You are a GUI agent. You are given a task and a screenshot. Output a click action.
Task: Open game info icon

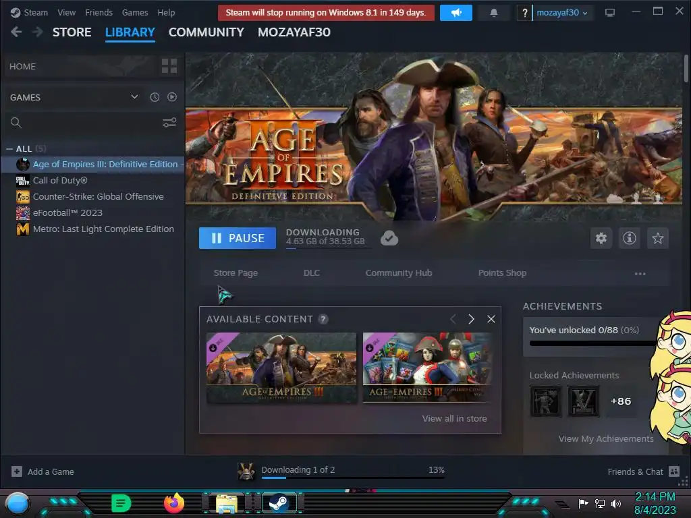point(630,238)
